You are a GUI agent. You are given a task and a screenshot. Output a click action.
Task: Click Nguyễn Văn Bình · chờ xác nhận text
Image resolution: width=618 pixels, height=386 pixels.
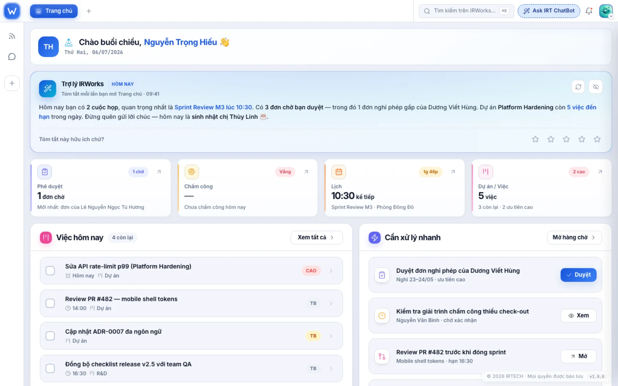436,320
